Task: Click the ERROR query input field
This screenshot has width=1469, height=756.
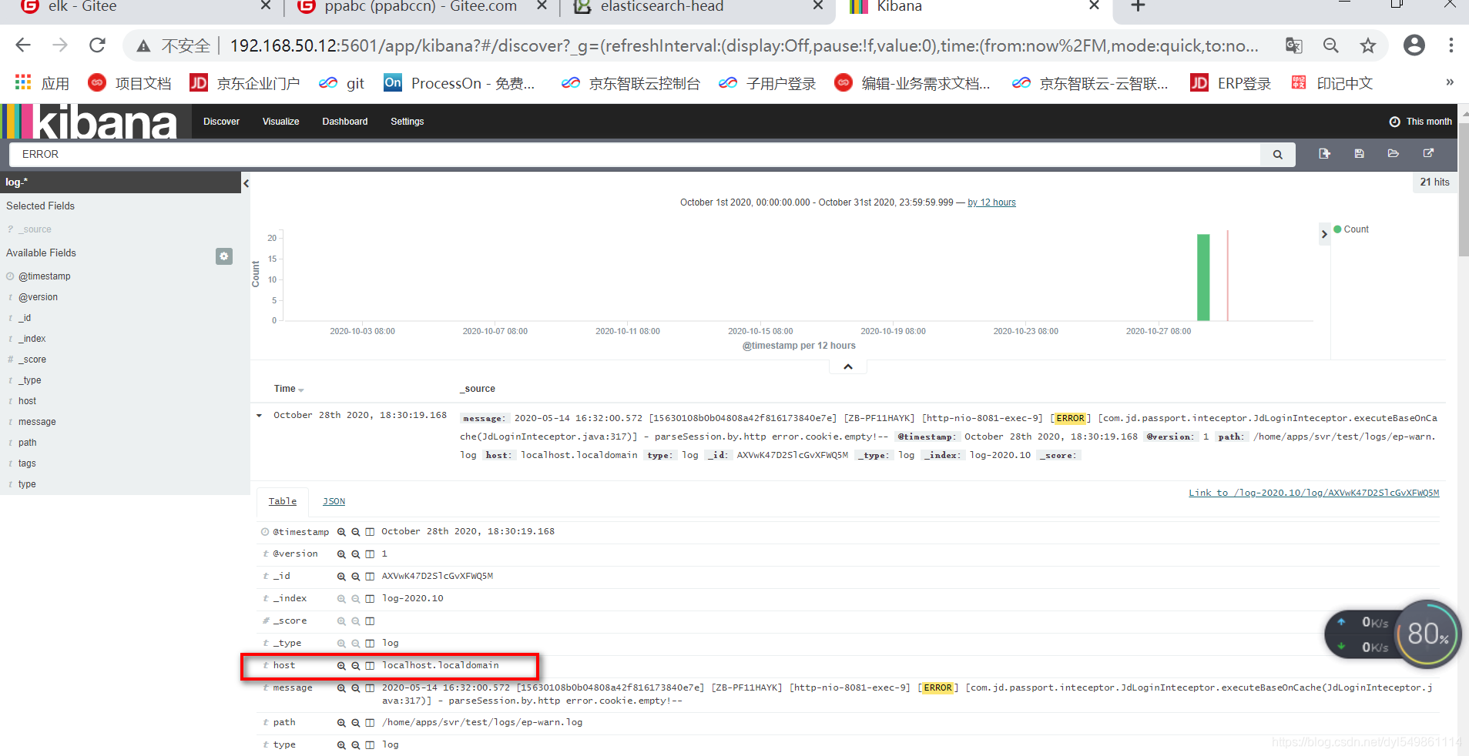Action: 635,155
